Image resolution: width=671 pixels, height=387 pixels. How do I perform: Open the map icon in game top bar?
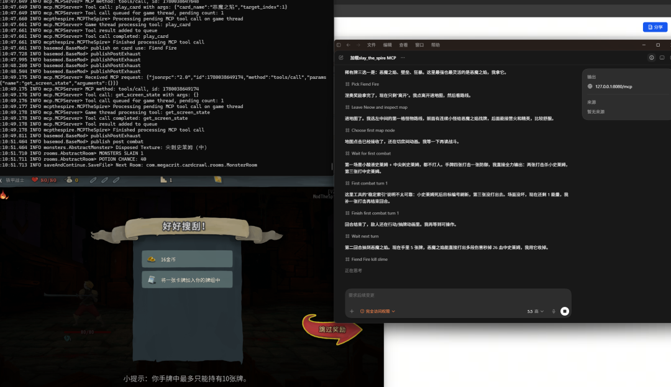pos(218,180)
